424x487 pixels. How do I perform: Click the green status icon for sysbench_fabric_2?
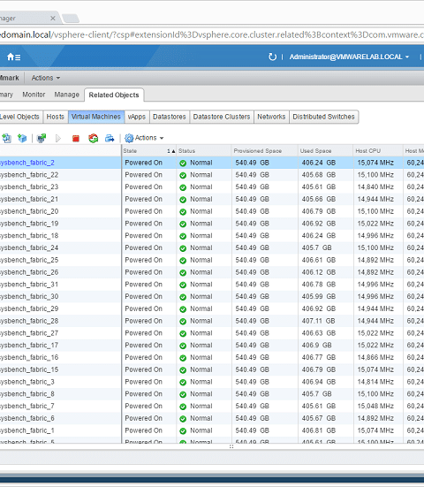[x=183, y=163]
